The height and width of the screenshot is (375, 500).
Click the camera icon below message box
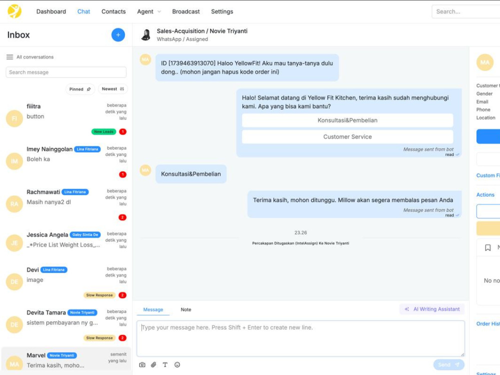pos(142,365)
